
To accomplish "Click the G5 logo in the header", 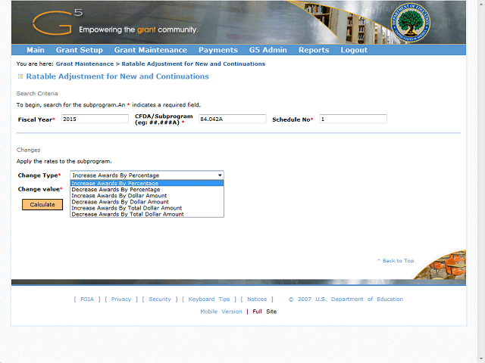I will point(58,22).
